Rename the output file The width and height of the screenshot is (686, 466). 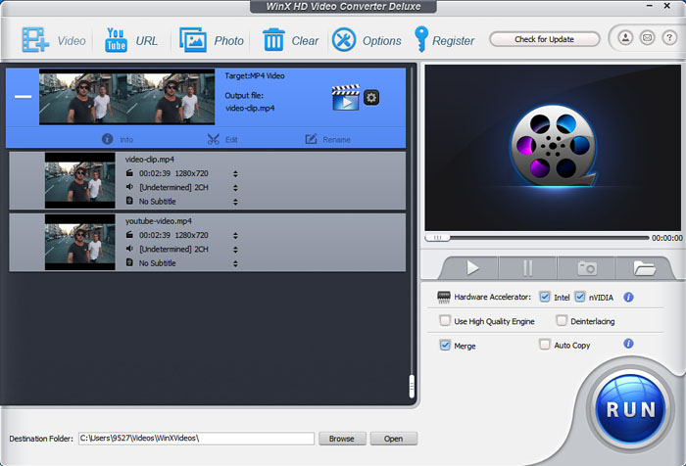327,139
